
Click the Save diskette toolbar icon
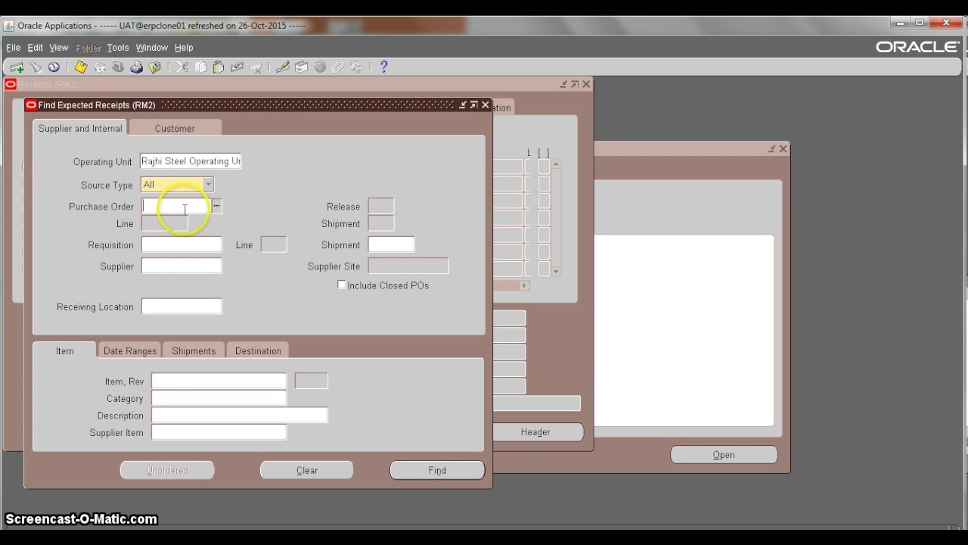tap(81, 67)
